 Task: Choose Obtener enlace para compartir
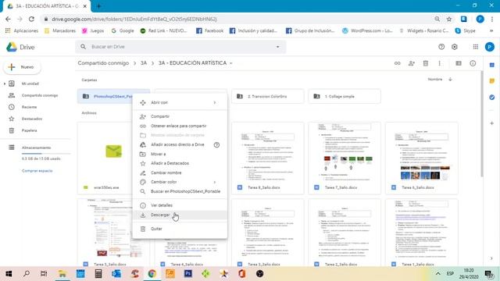(x=180, y=126)
